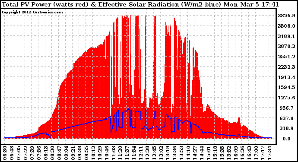The image size is (298, 162).
Task: Select the 07:05 x-axis label
Action: point(19,153)
